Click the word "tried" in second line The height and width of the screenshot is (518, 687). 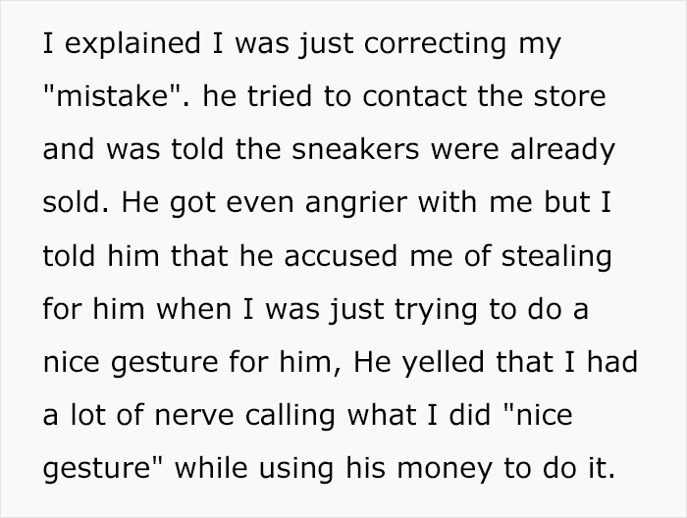(x=280, y=96)
